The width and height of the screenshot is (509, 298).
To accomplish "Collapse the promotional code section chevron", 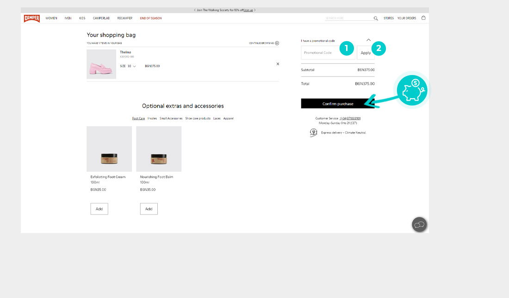I will coord(368,40).
